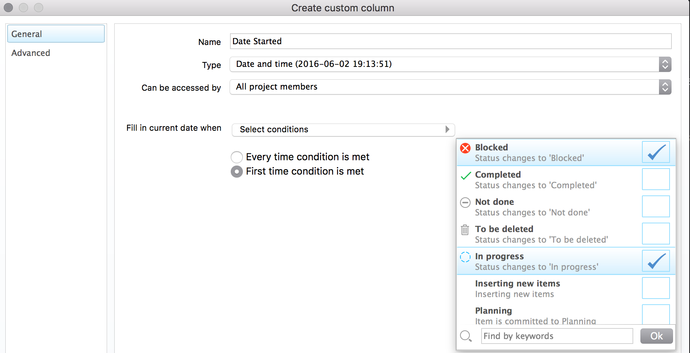Switch to the General tab
This screenshot has height=353, width=690.
coord(56,34)
